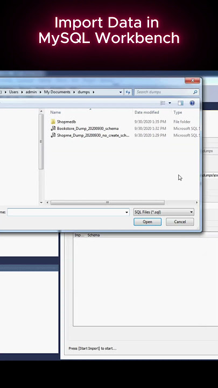Sort by Date modified column header
The width and height of the screenshot is (218, 388).
coord(147,112)
